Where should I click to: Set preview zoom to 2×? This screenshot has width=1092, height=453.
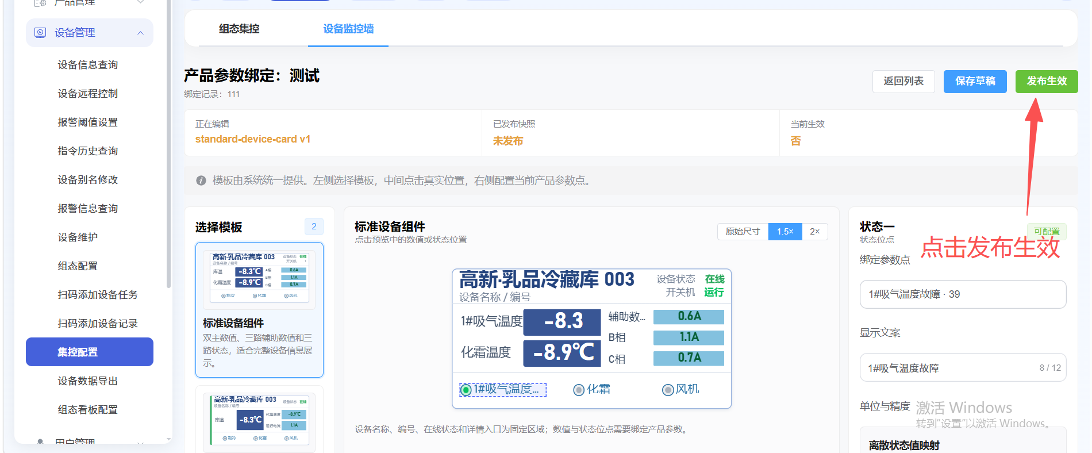(815, 232)
